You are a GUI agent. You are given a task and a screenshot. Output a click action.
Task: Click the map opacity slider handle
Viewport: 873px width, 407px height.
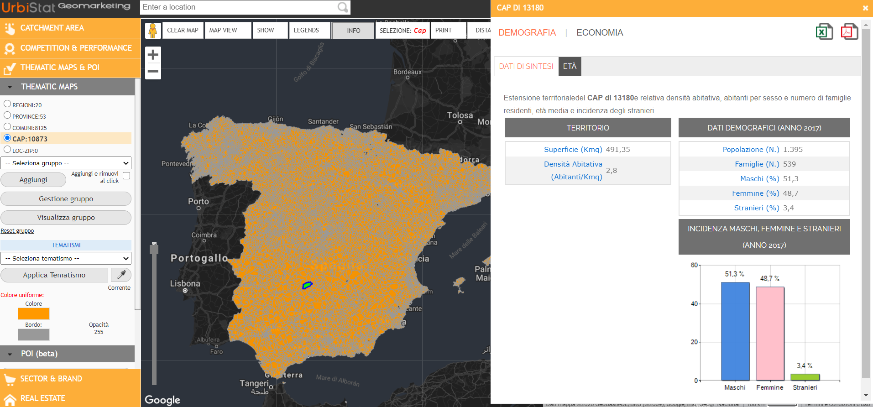tap(154, 249)
